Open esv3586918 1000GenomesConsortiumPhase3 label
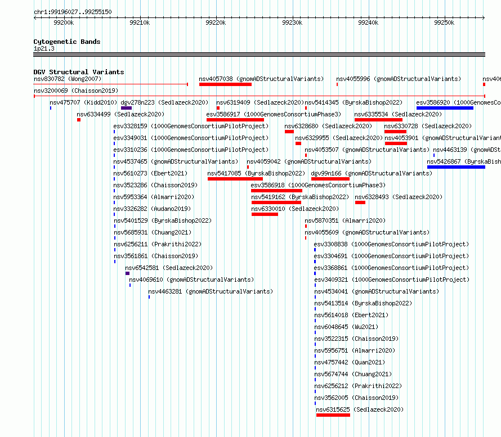 pos(318,185)
